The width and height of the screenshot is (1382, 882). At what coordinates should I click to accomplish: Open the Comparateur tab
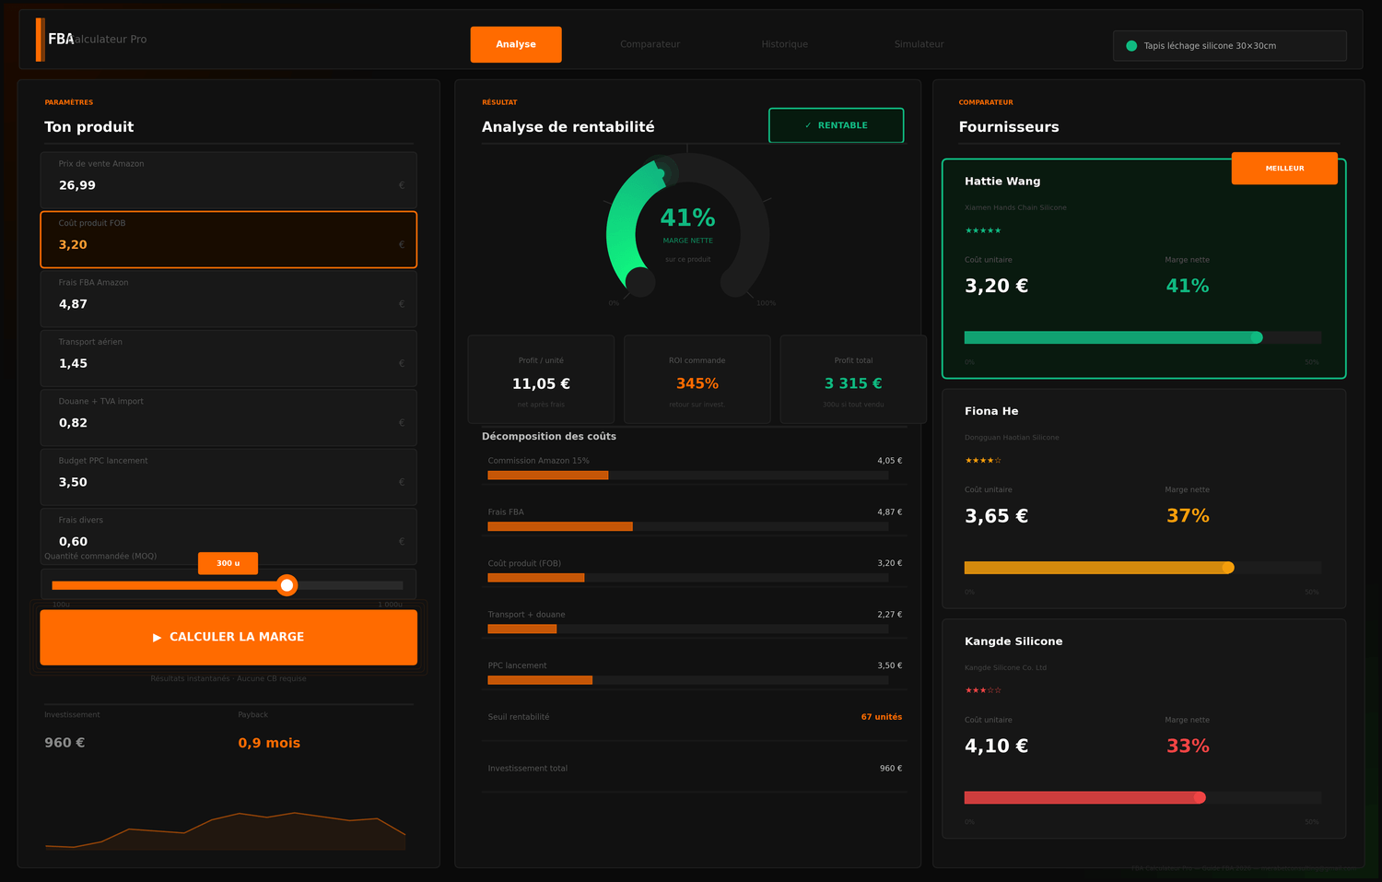[650, 44]
